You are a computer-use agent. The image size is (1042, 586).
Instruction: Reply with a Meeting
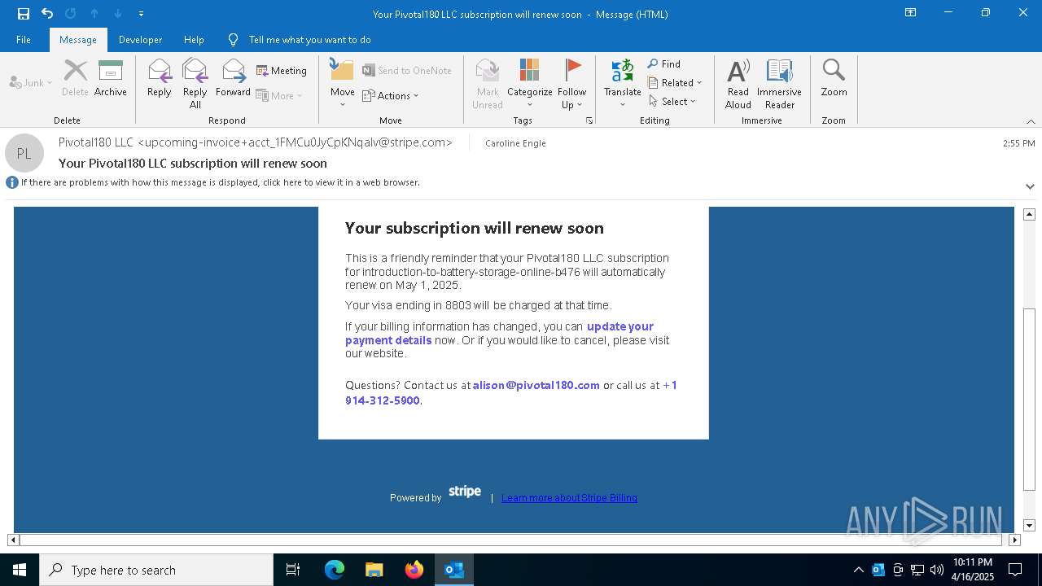coord(282,71)
